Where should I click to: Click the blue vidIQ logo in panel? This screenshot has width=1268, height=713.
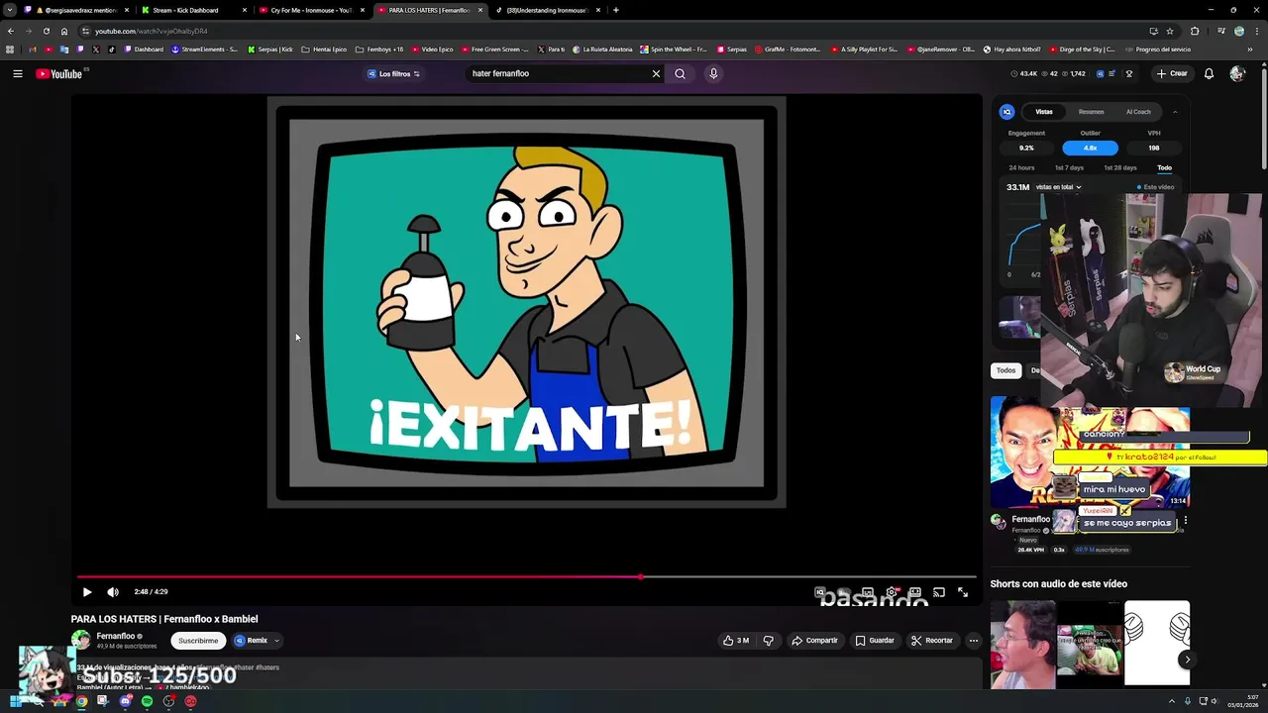click(x=1007, y=112)
